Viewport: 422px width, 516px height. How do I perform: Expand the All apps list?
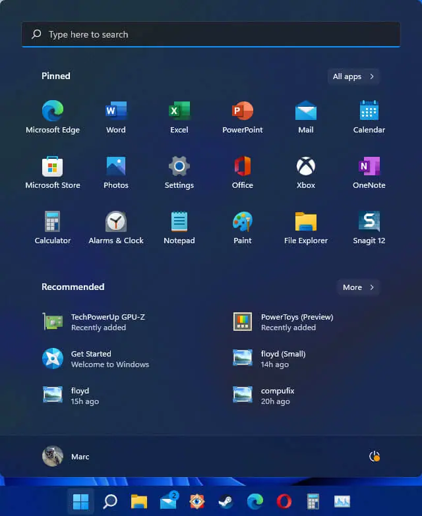point(353,76)
